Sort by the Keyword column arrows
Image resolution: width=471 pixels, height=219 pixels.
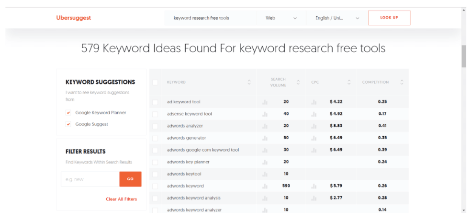tap(249, 82)
